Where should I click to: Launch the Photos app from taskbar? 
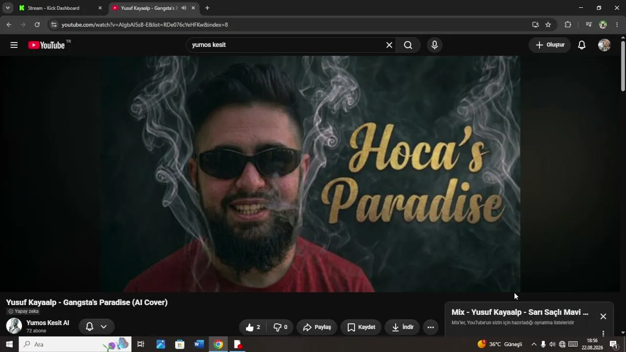tap(161, 344)
